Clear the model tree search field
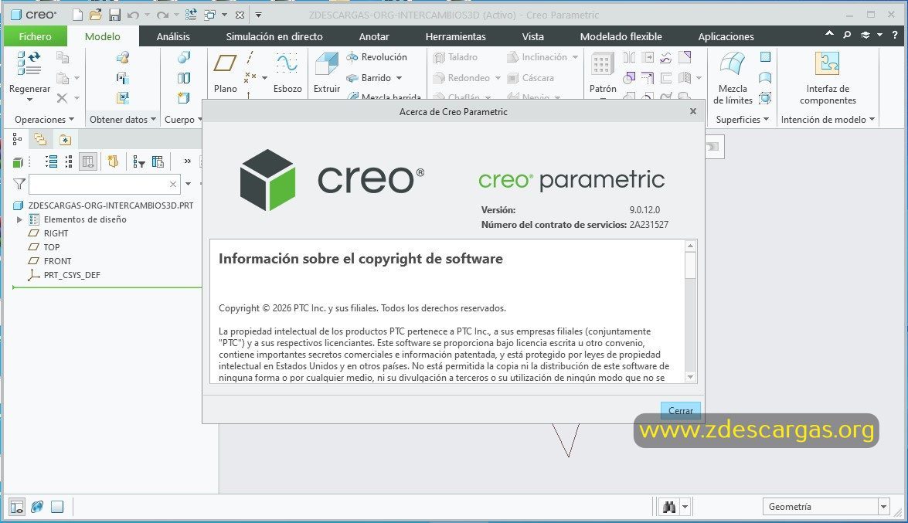908x523 pixels. pos(172,184)
